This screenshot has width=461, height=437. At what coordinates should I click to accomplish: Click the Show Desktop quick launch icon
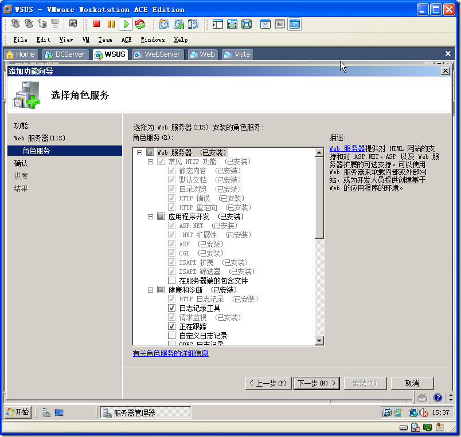pyautogui.click(x=59, y=412)
